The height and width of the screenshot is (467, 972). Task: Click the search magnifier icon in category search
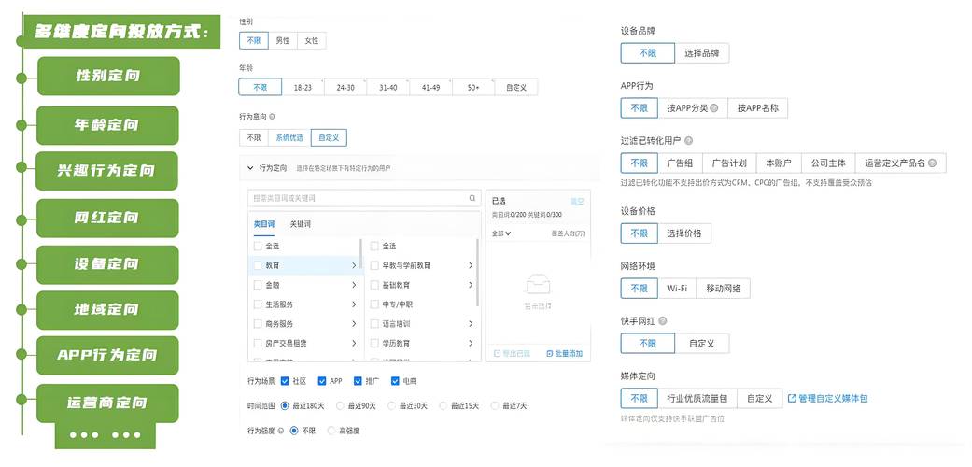[x=473, y=199]
